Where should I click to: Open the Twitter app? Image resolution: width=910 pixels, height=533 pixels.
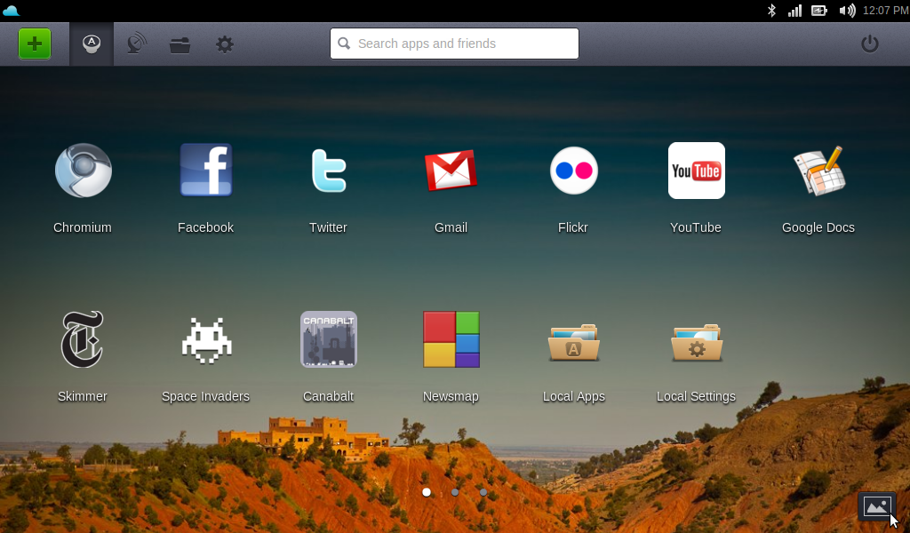[x=328, y=171]
